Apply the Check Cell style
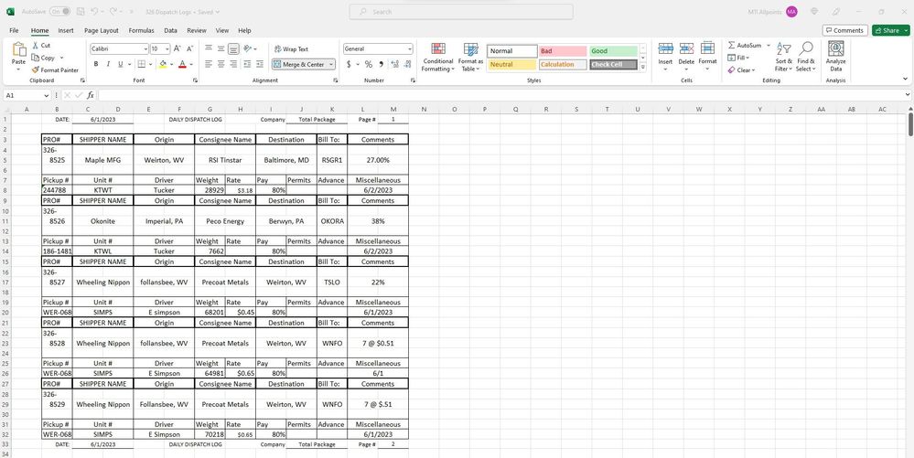Screen dimensions: 914x458 (613, 65)
